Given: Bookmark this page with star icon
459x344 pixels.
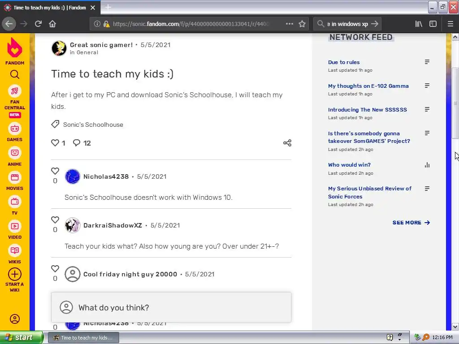Looking at the screenshot, I should tap(302, 24).
